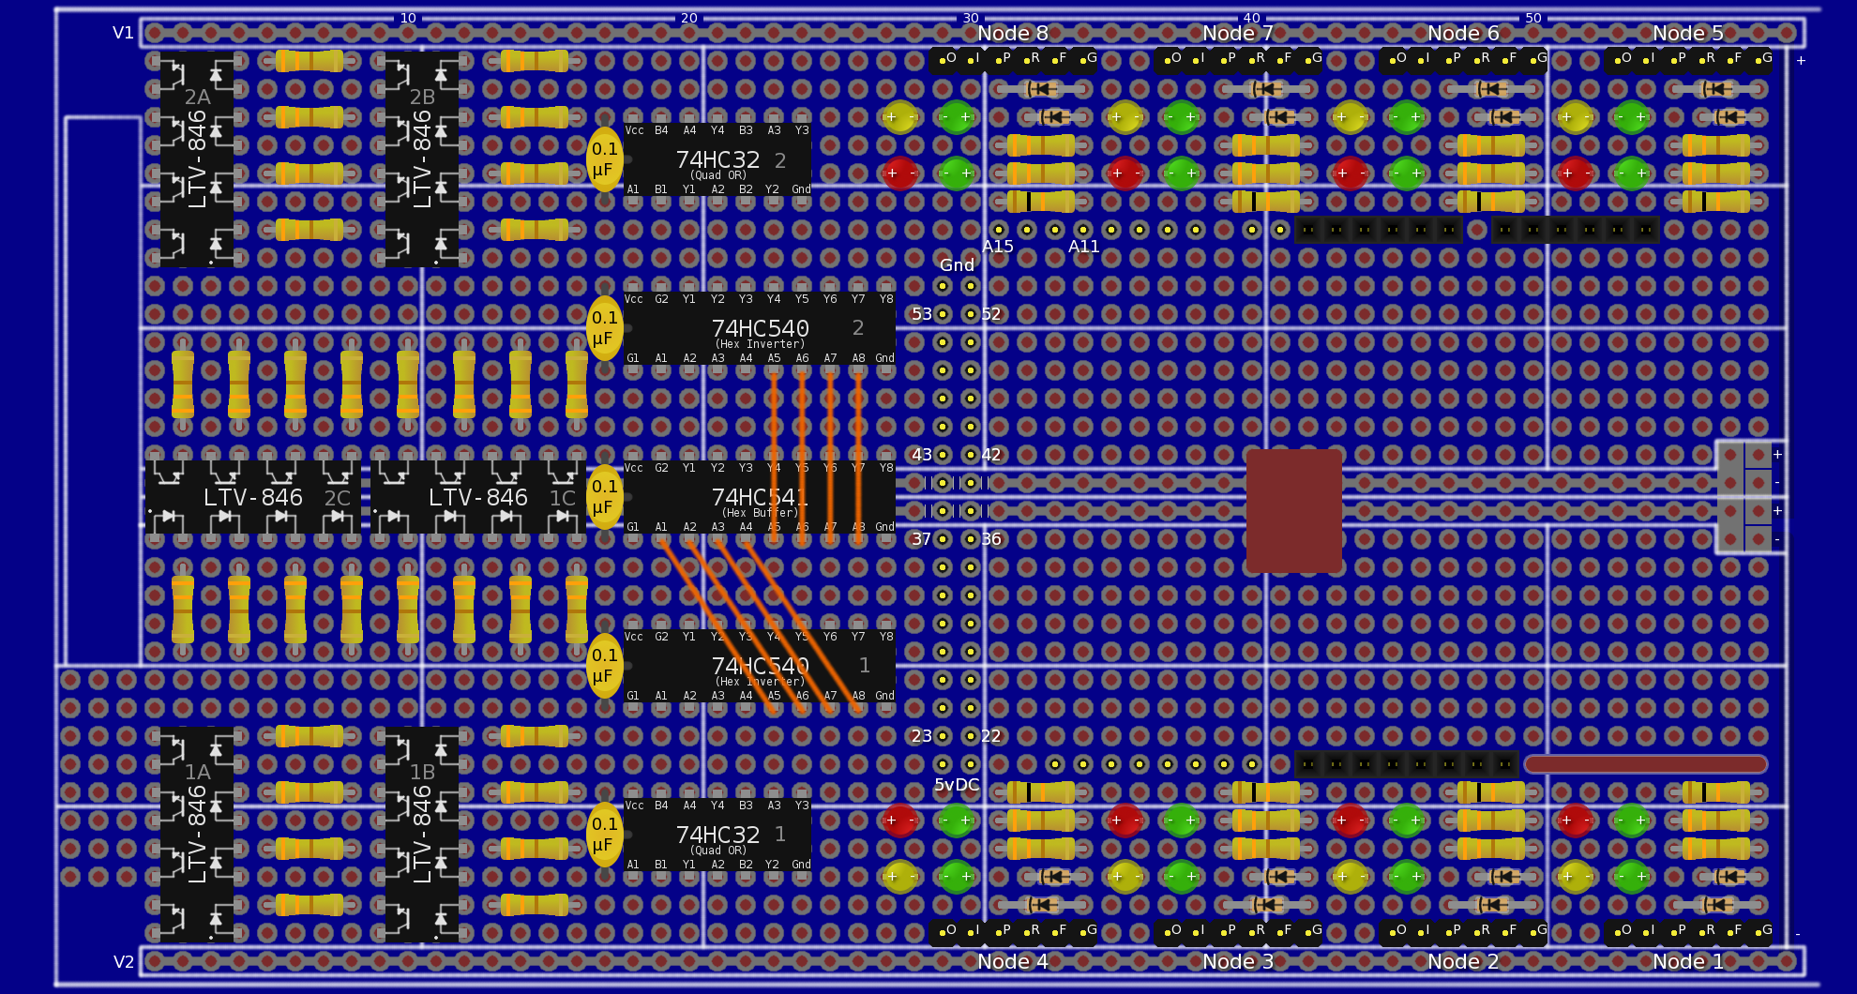The image size is (1857, 994).
Task: Click column ruler mark 50
Action: point(1533,18)
